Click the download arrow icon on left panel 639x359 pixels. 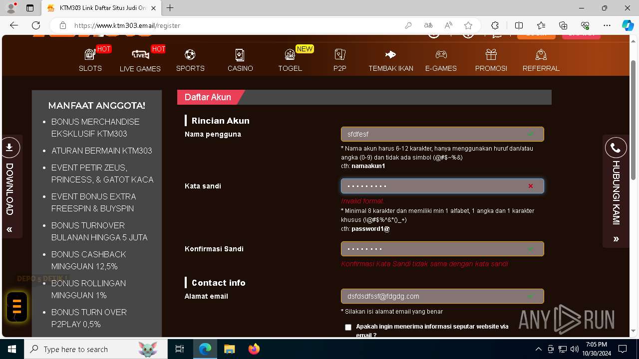coord(9,148)
